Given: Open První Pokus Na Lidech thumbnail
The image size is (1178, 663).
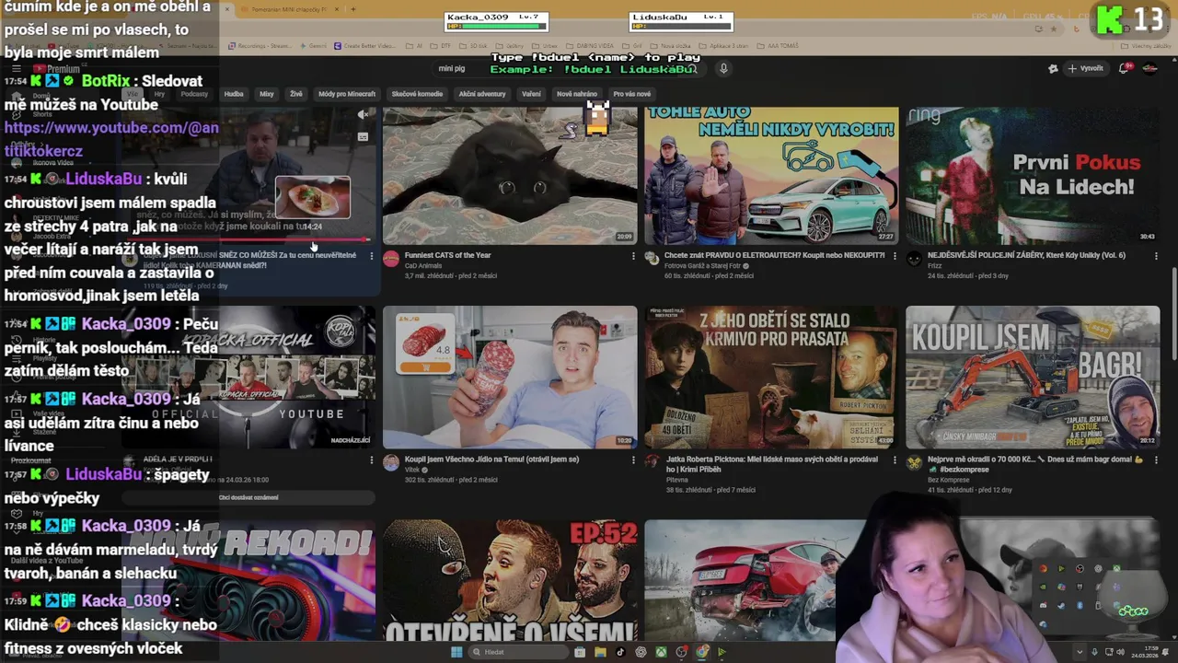Looking at the screenshot, I should (x=1033, y=176).
